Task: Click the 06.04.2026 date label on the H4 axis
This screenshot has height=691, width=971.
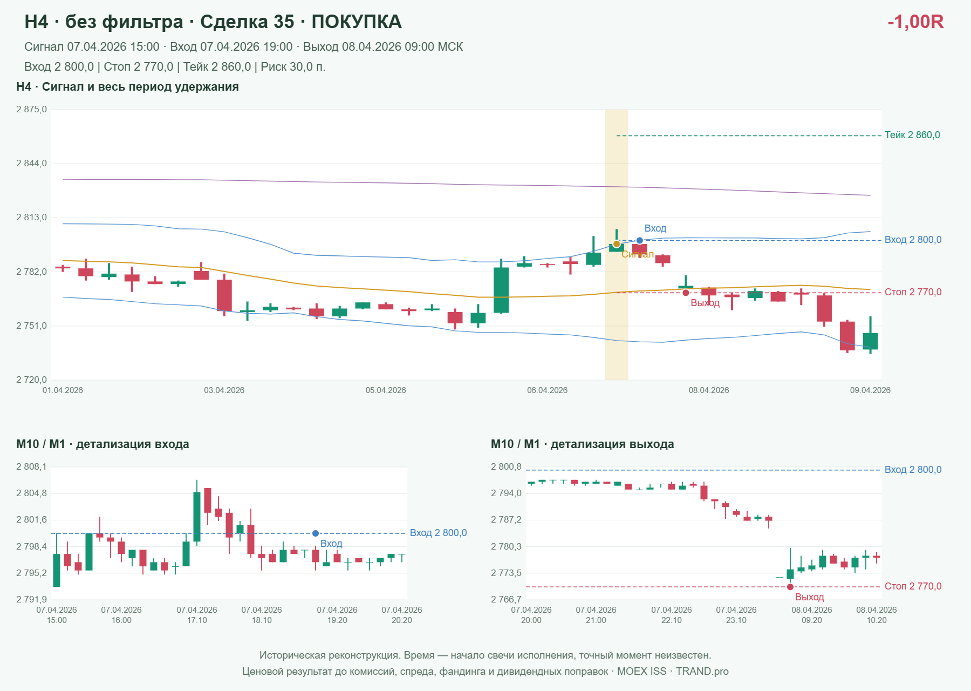Action: [547, 390]
